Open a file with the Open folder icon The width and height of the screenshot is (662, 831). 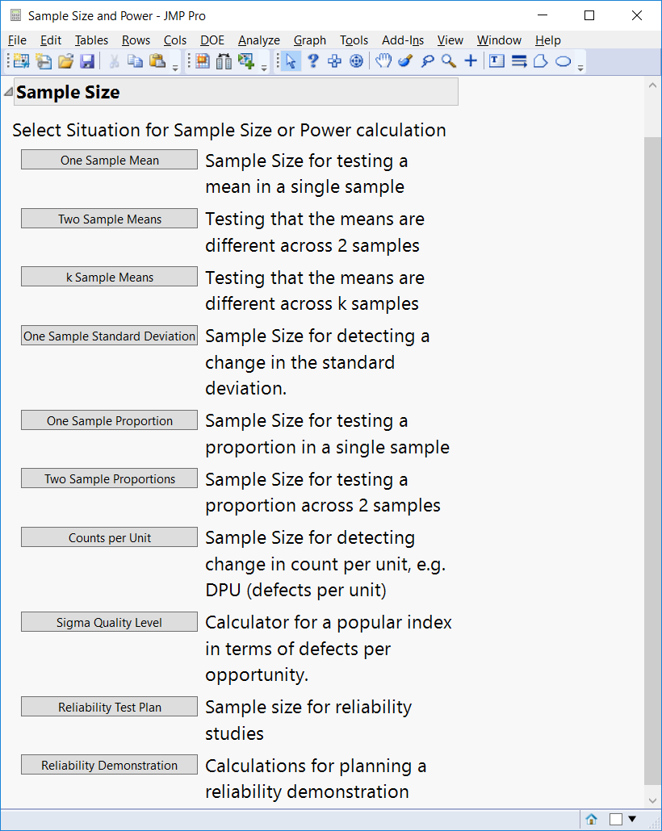pyautogui.click(x=65, y=61)
